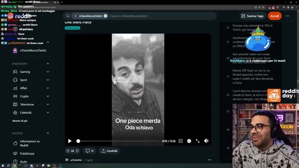Image resolution: width=299 pixels, height=168 pixels.
Task: Click the Televisione icon
Action: click(x=15, y=105)
